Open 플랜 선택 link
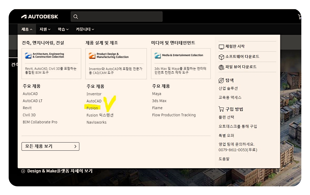Image resolution: width=310 pixels, height=195 pixels. pos(226,117)
